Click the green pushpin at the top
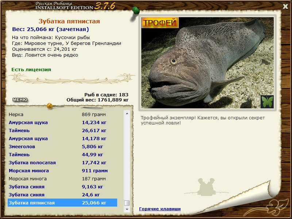The image size is (292, 219). [136, 10]
